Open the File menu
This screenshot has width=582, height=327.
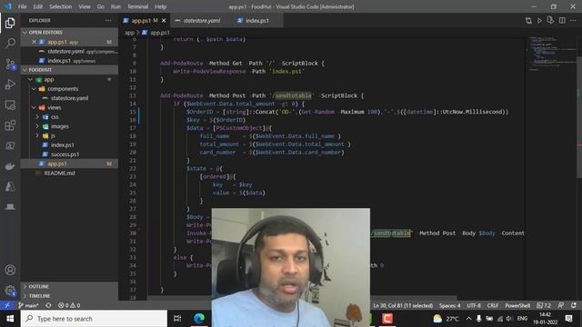[22, 6]
